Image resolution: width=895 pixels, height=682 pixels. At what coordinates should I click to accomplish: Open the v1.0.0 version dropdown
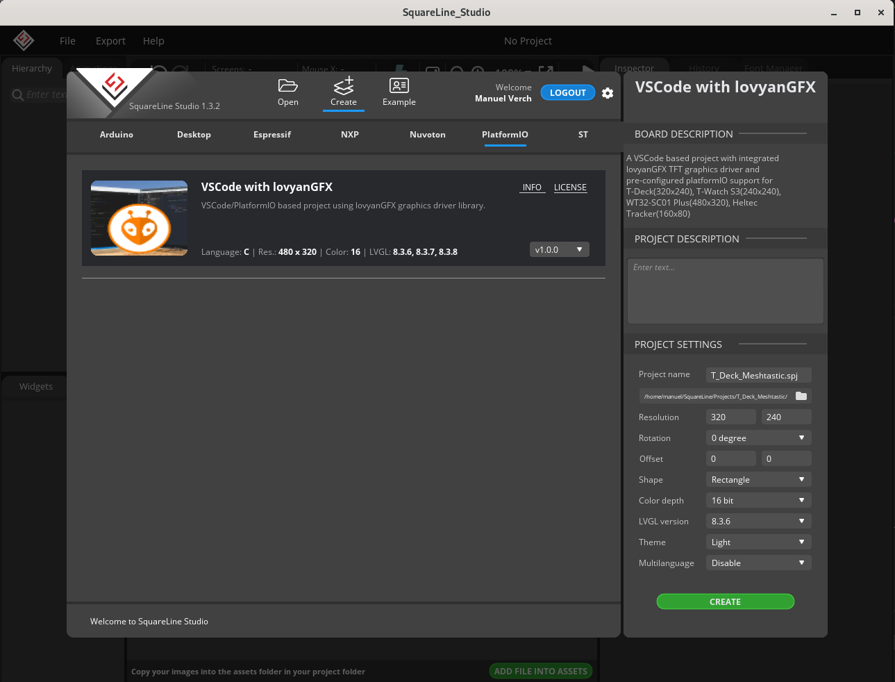[x=560, y=249]
